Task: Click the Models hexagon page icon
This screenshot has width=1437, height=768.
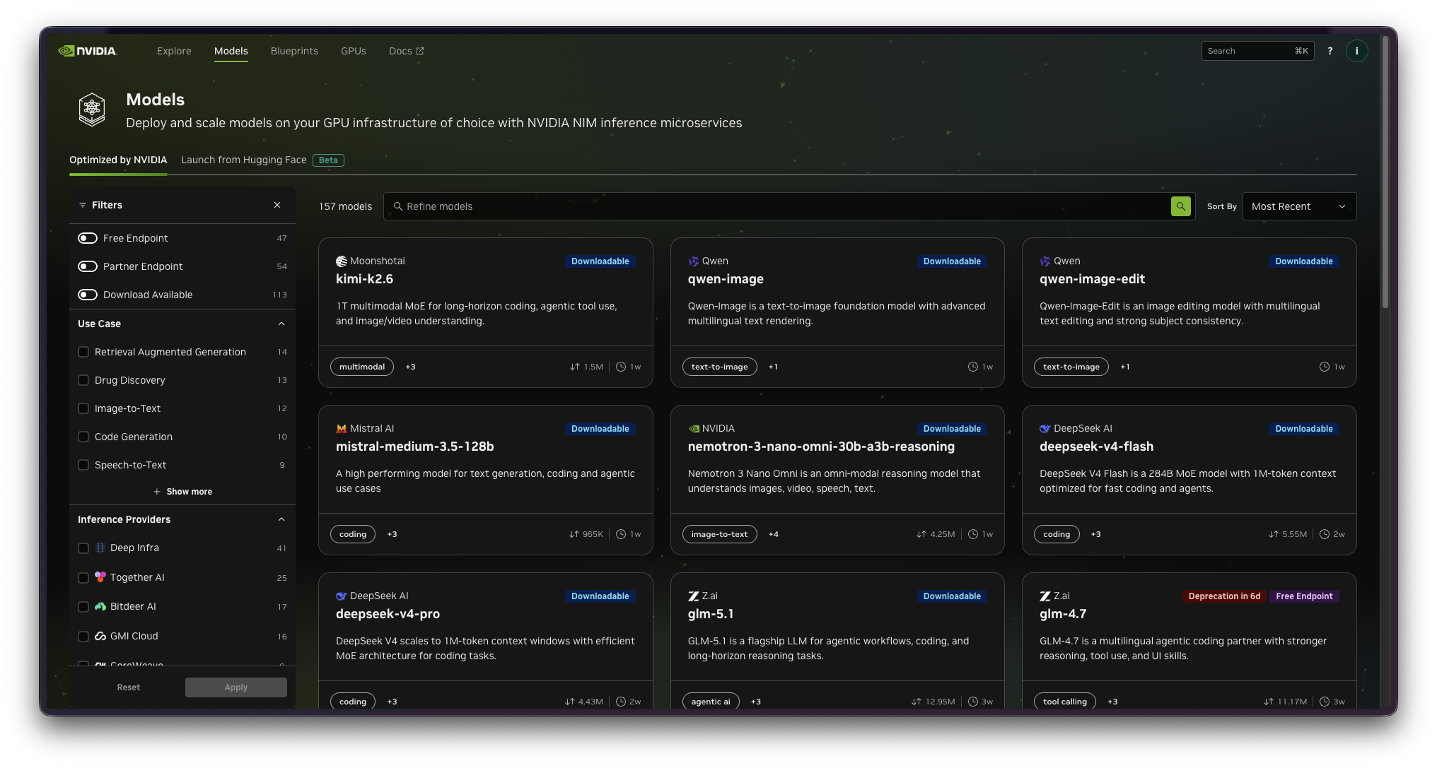Action: (x=92, y=110)
